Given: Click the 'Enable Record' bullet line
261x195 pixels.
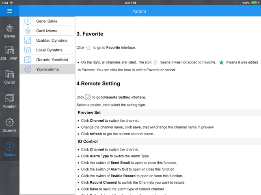Looking at the screenshot, I should 132,176.
